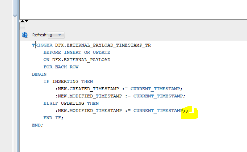
Task: Click the IF INSERTING THEN statement
Action: (68, 81)
